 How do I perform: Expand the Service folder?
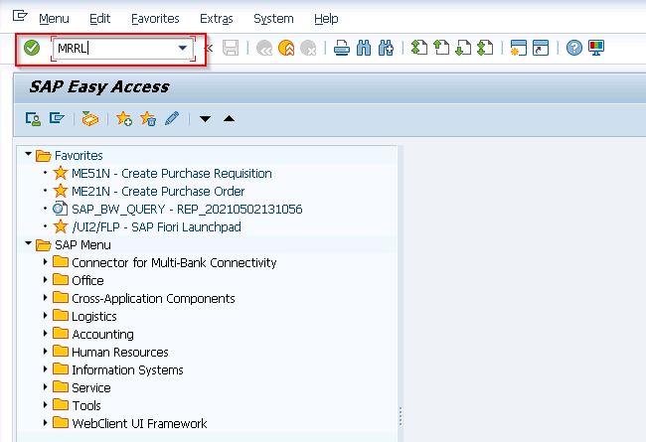click(x=45, y=386)
